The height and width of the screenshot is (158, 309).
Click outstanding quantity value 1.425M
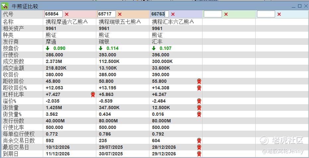point(54,108)
